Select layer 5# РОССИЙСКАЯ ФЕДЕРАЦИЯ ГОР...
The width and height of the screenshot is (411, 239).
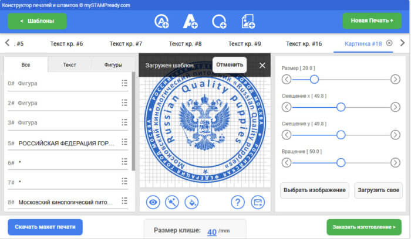68,143
